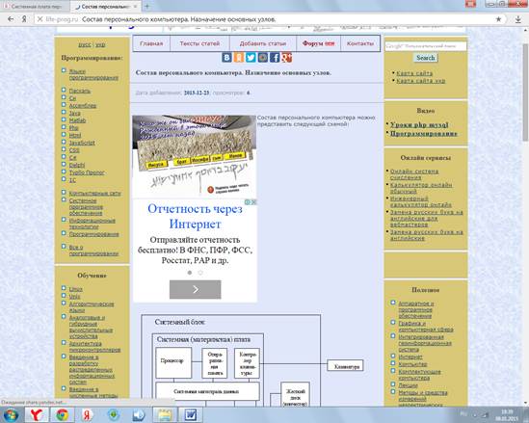
Task: Open the red Я Yandex taskbar icon
Action: coord(87,415)
